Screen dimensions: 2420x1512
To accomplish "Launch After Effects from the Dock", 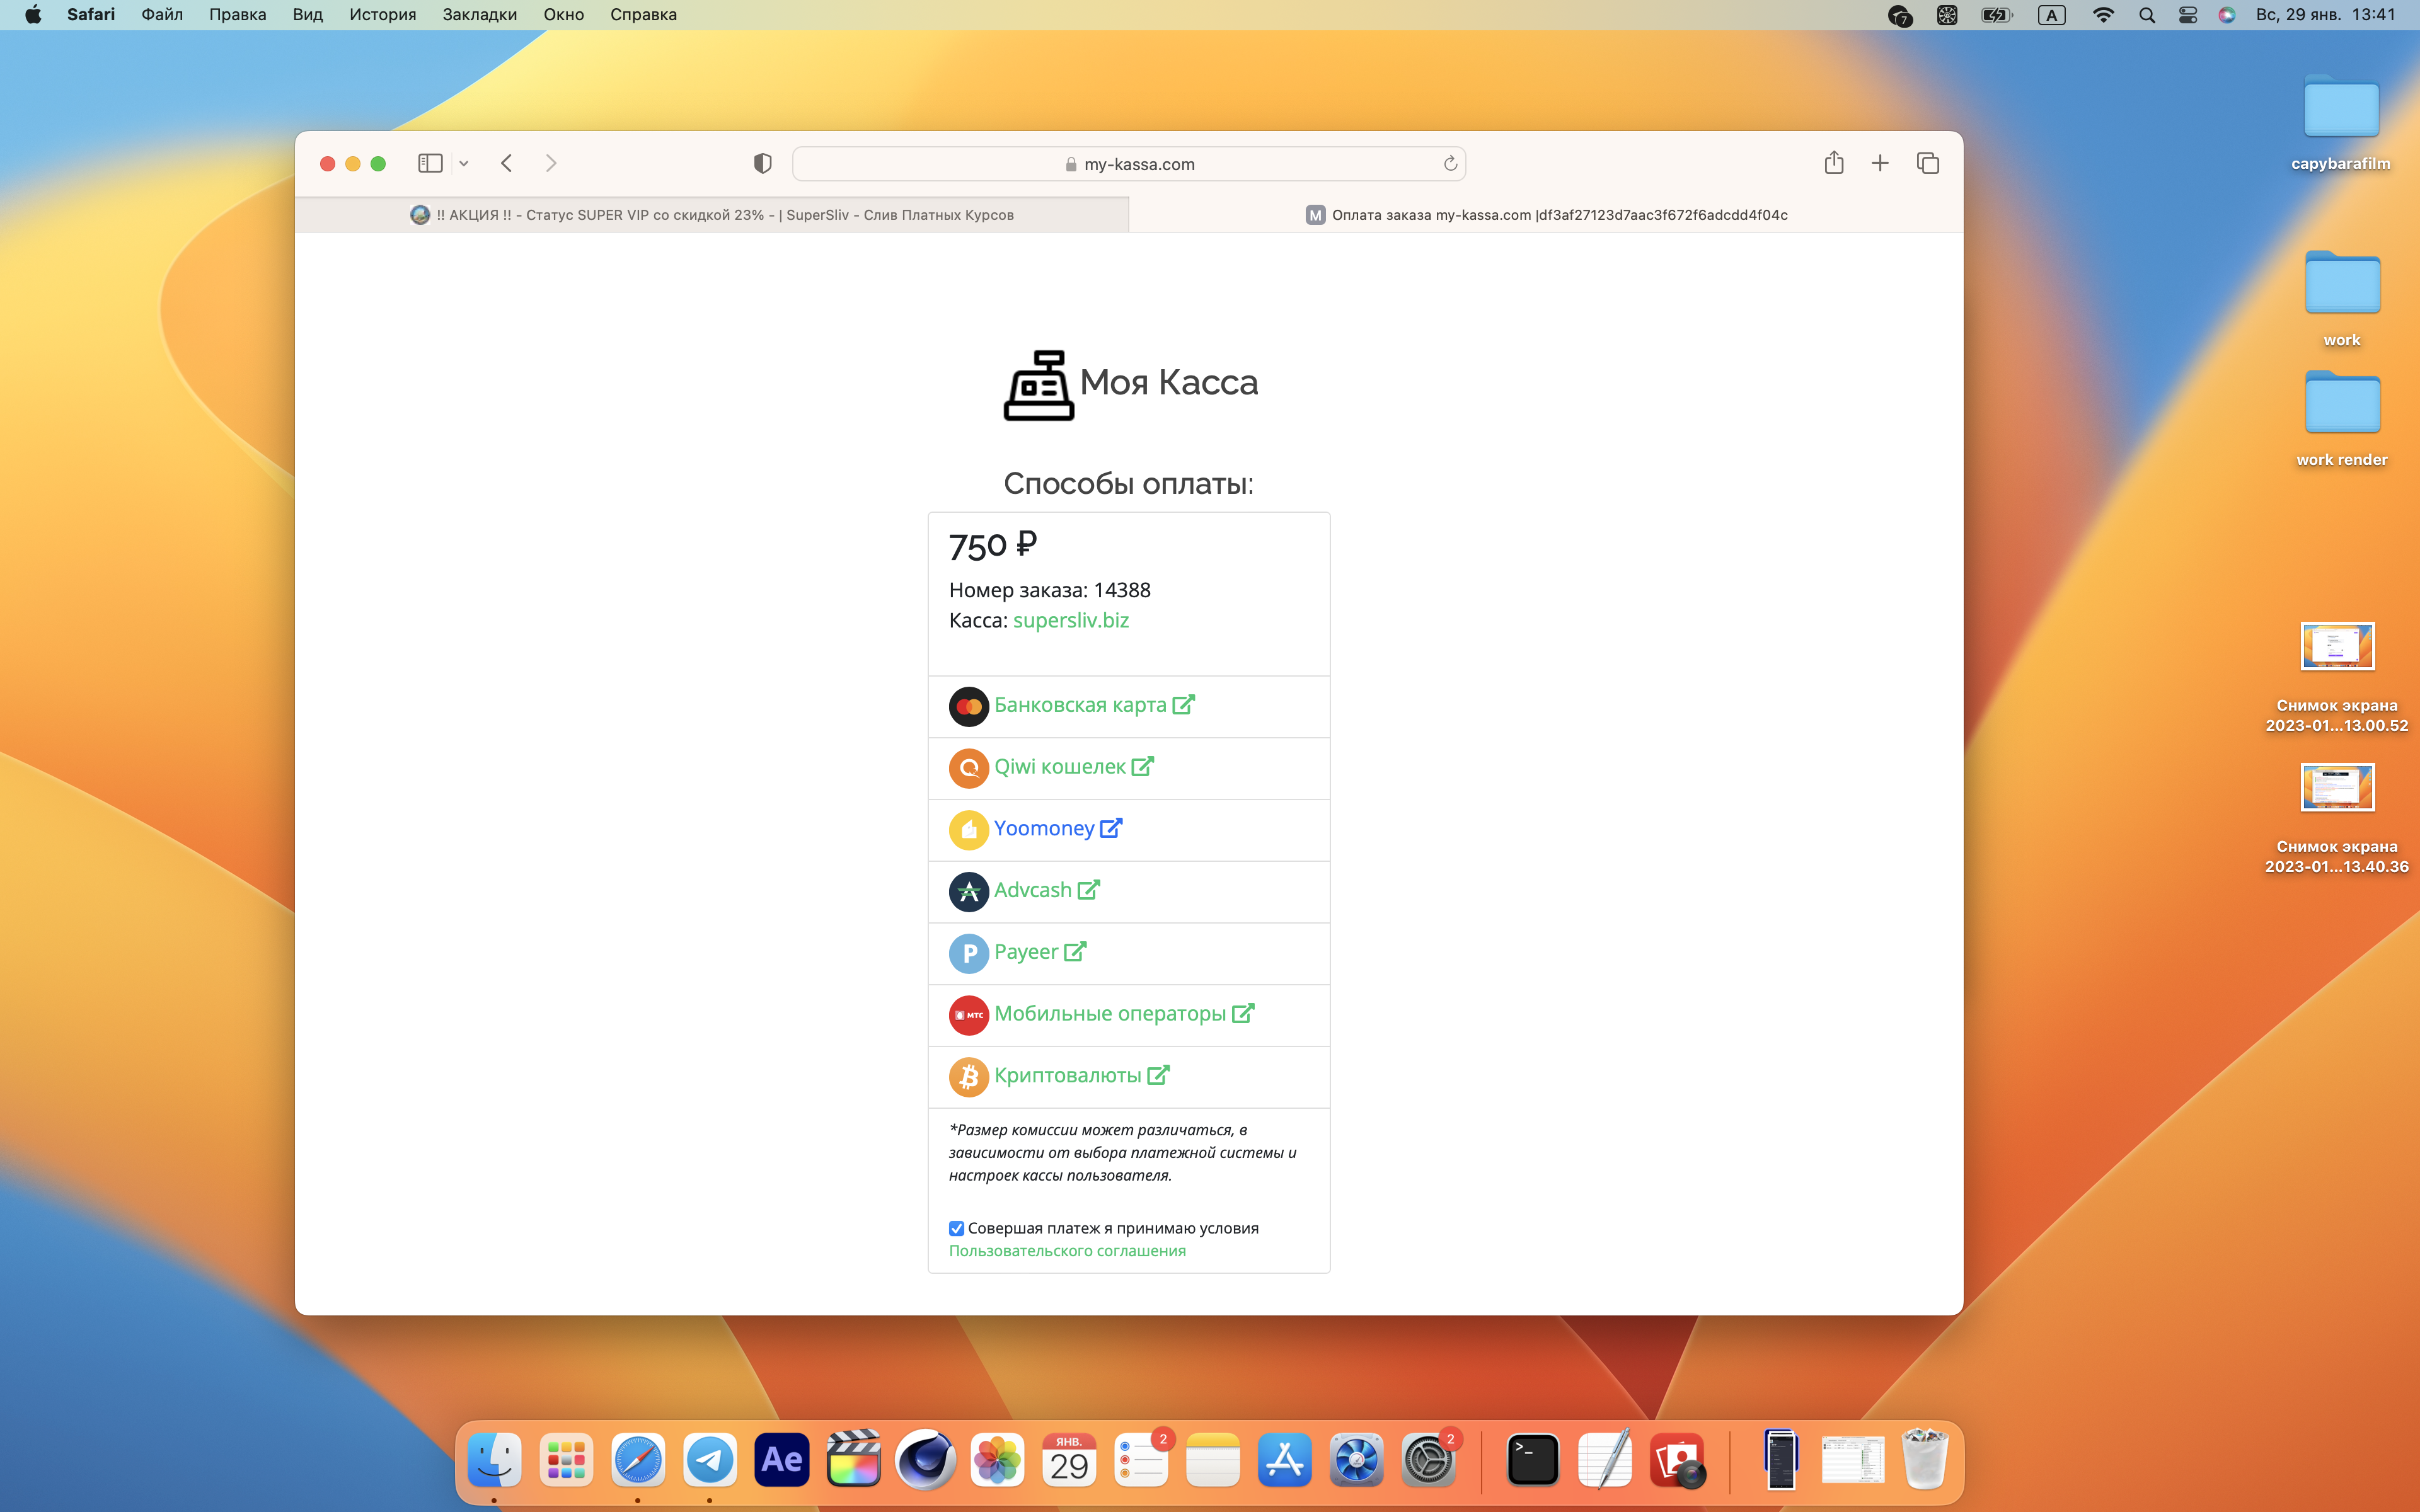I will click(x=782, y=1460).
